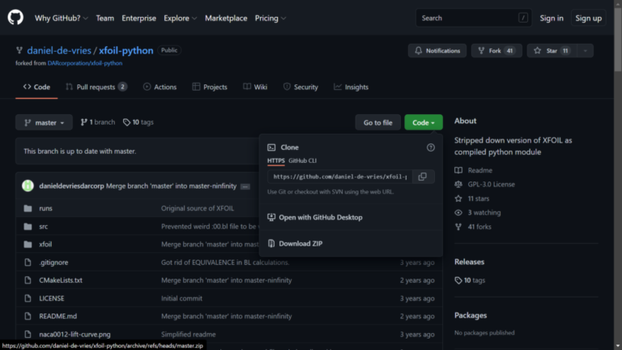
Task: Click the Download ZIP icon
Action: pos(271,244)
